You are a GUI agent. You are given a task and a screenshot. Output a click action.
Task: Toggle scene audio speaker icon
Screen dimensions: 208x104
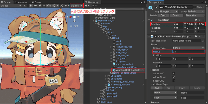point(35,5)
